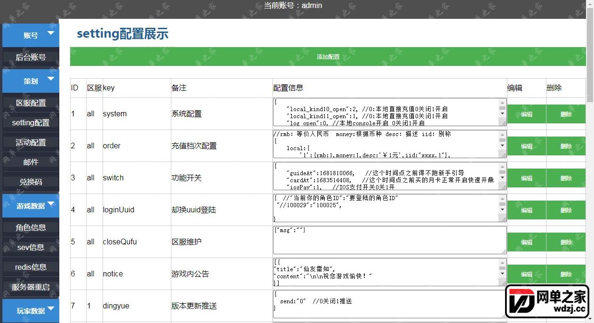The width and height of the screenshot is (594, 323).
Task: Delete the switch 功能开关 row
Action: pos(566,178)
